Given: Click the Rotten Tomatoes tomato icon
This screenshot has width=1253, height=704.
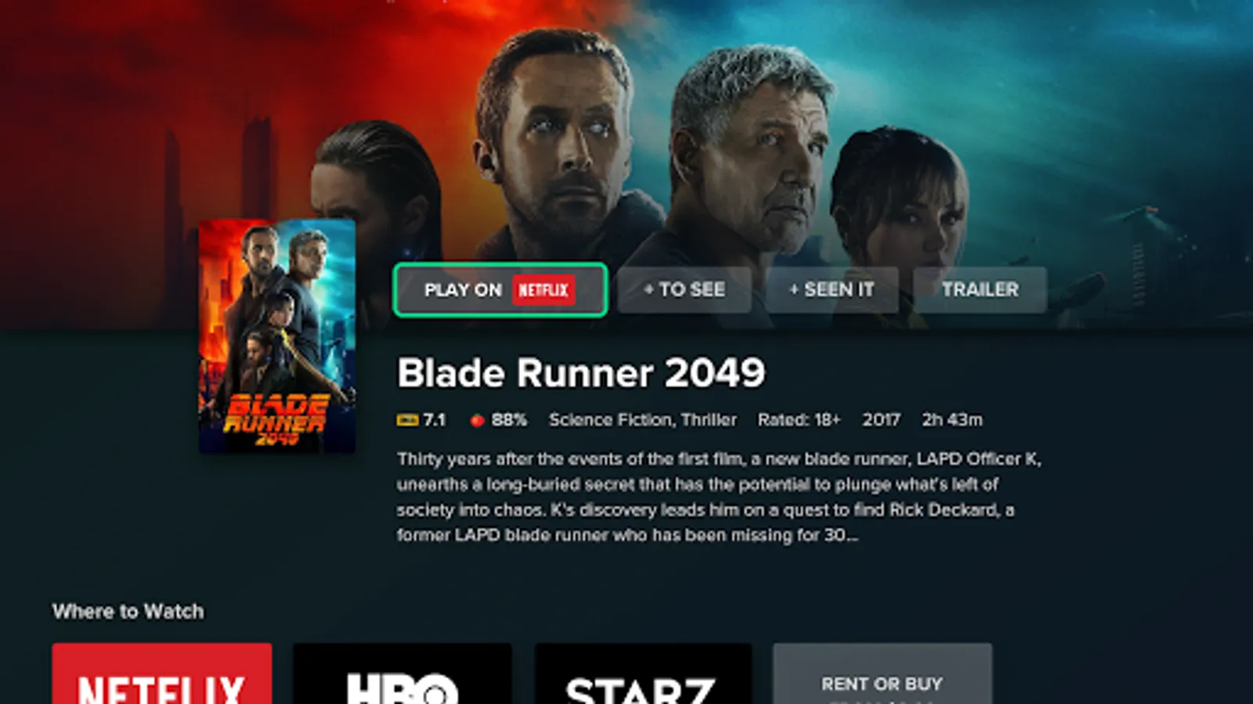Looking at the screenshot, I should (477, 420).
